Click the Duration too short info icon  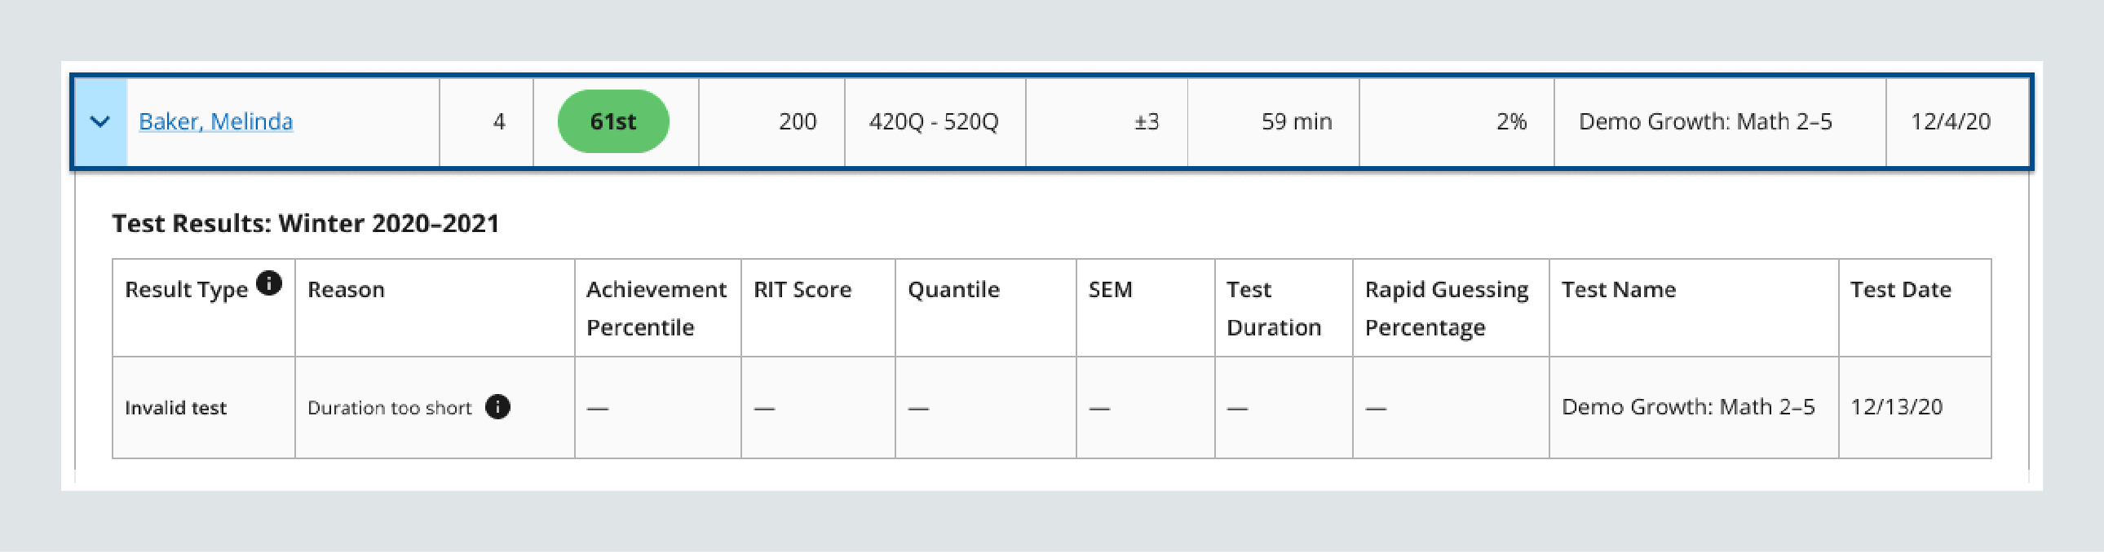click(500, 406)
